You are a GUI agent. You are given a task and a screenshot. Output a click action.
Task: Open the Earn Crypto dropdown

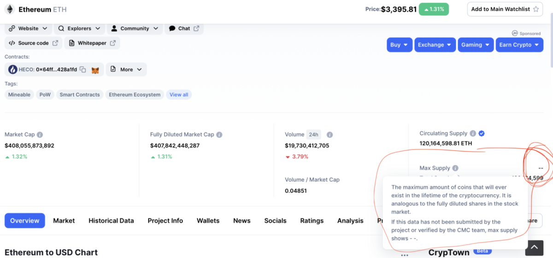click(x=519, y=45)
